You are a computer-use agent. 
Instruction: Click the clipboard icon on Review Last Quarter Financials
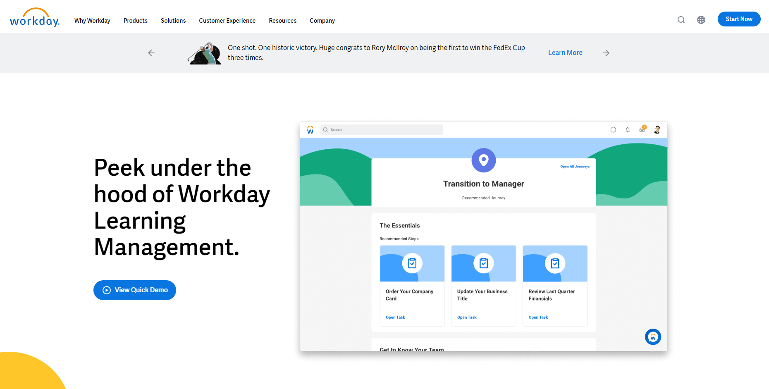[555, 263]
